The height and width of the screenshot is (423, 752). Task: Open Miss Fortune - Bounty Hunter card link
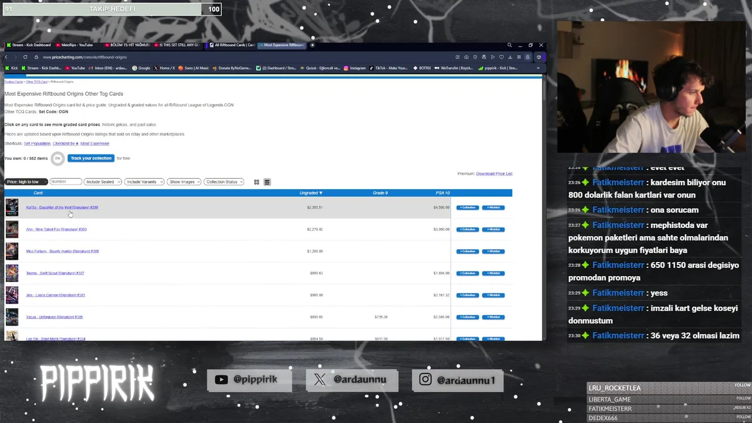point(62,251)
